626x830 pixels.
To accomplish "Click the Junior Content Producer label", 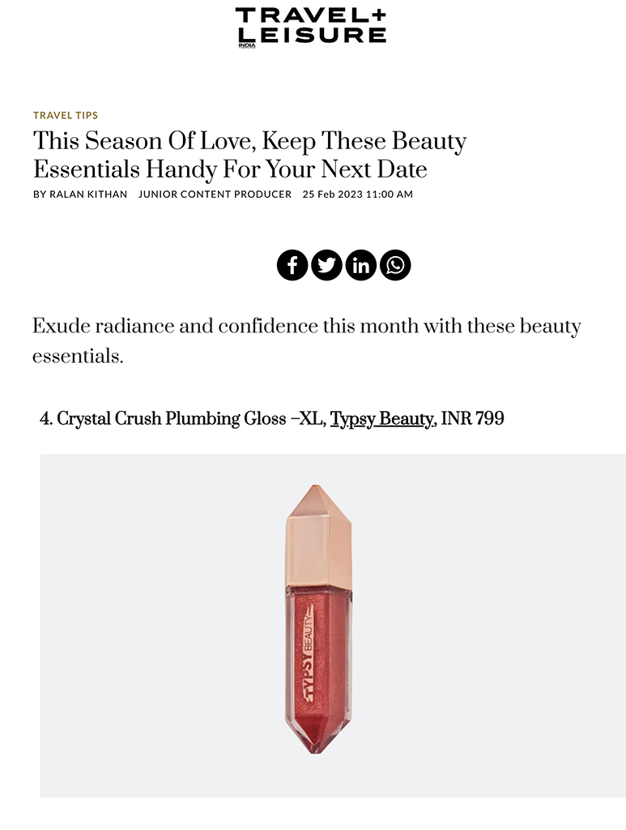I will click(x=215, y=195).
